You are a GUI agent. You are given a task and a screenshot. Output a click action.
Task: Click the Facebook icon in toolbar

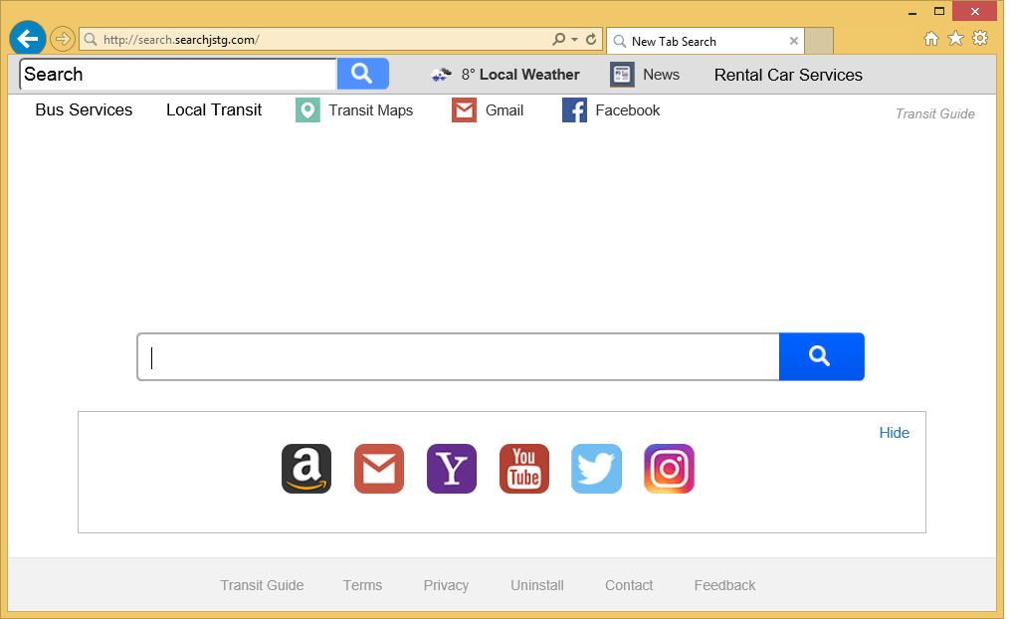(x=574, y=110)
